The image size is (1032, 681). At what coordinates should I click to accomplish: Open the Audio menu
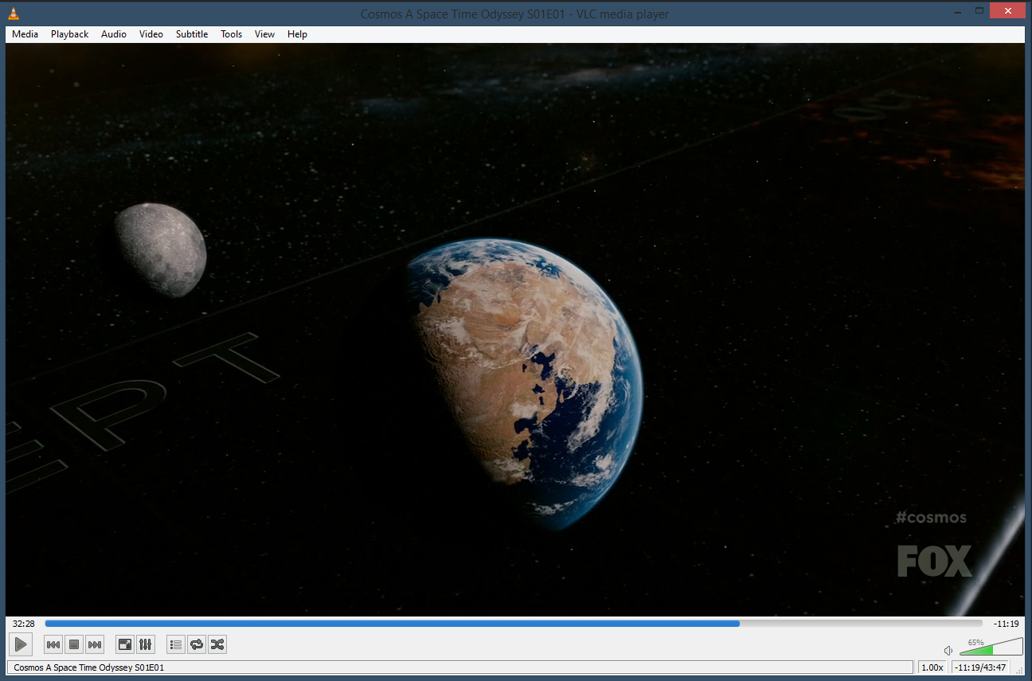point(114,34)
